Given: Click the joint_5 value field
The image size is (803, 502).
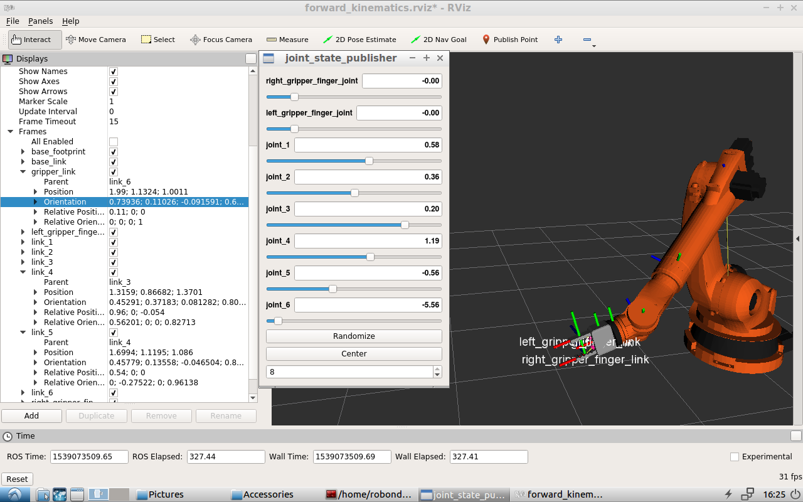Looking at the screenshot, I should coord(368,273).
